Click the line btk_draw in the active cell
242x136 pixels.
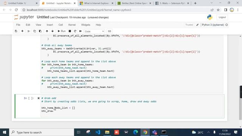pyautogui.click(x=47, y=111)
